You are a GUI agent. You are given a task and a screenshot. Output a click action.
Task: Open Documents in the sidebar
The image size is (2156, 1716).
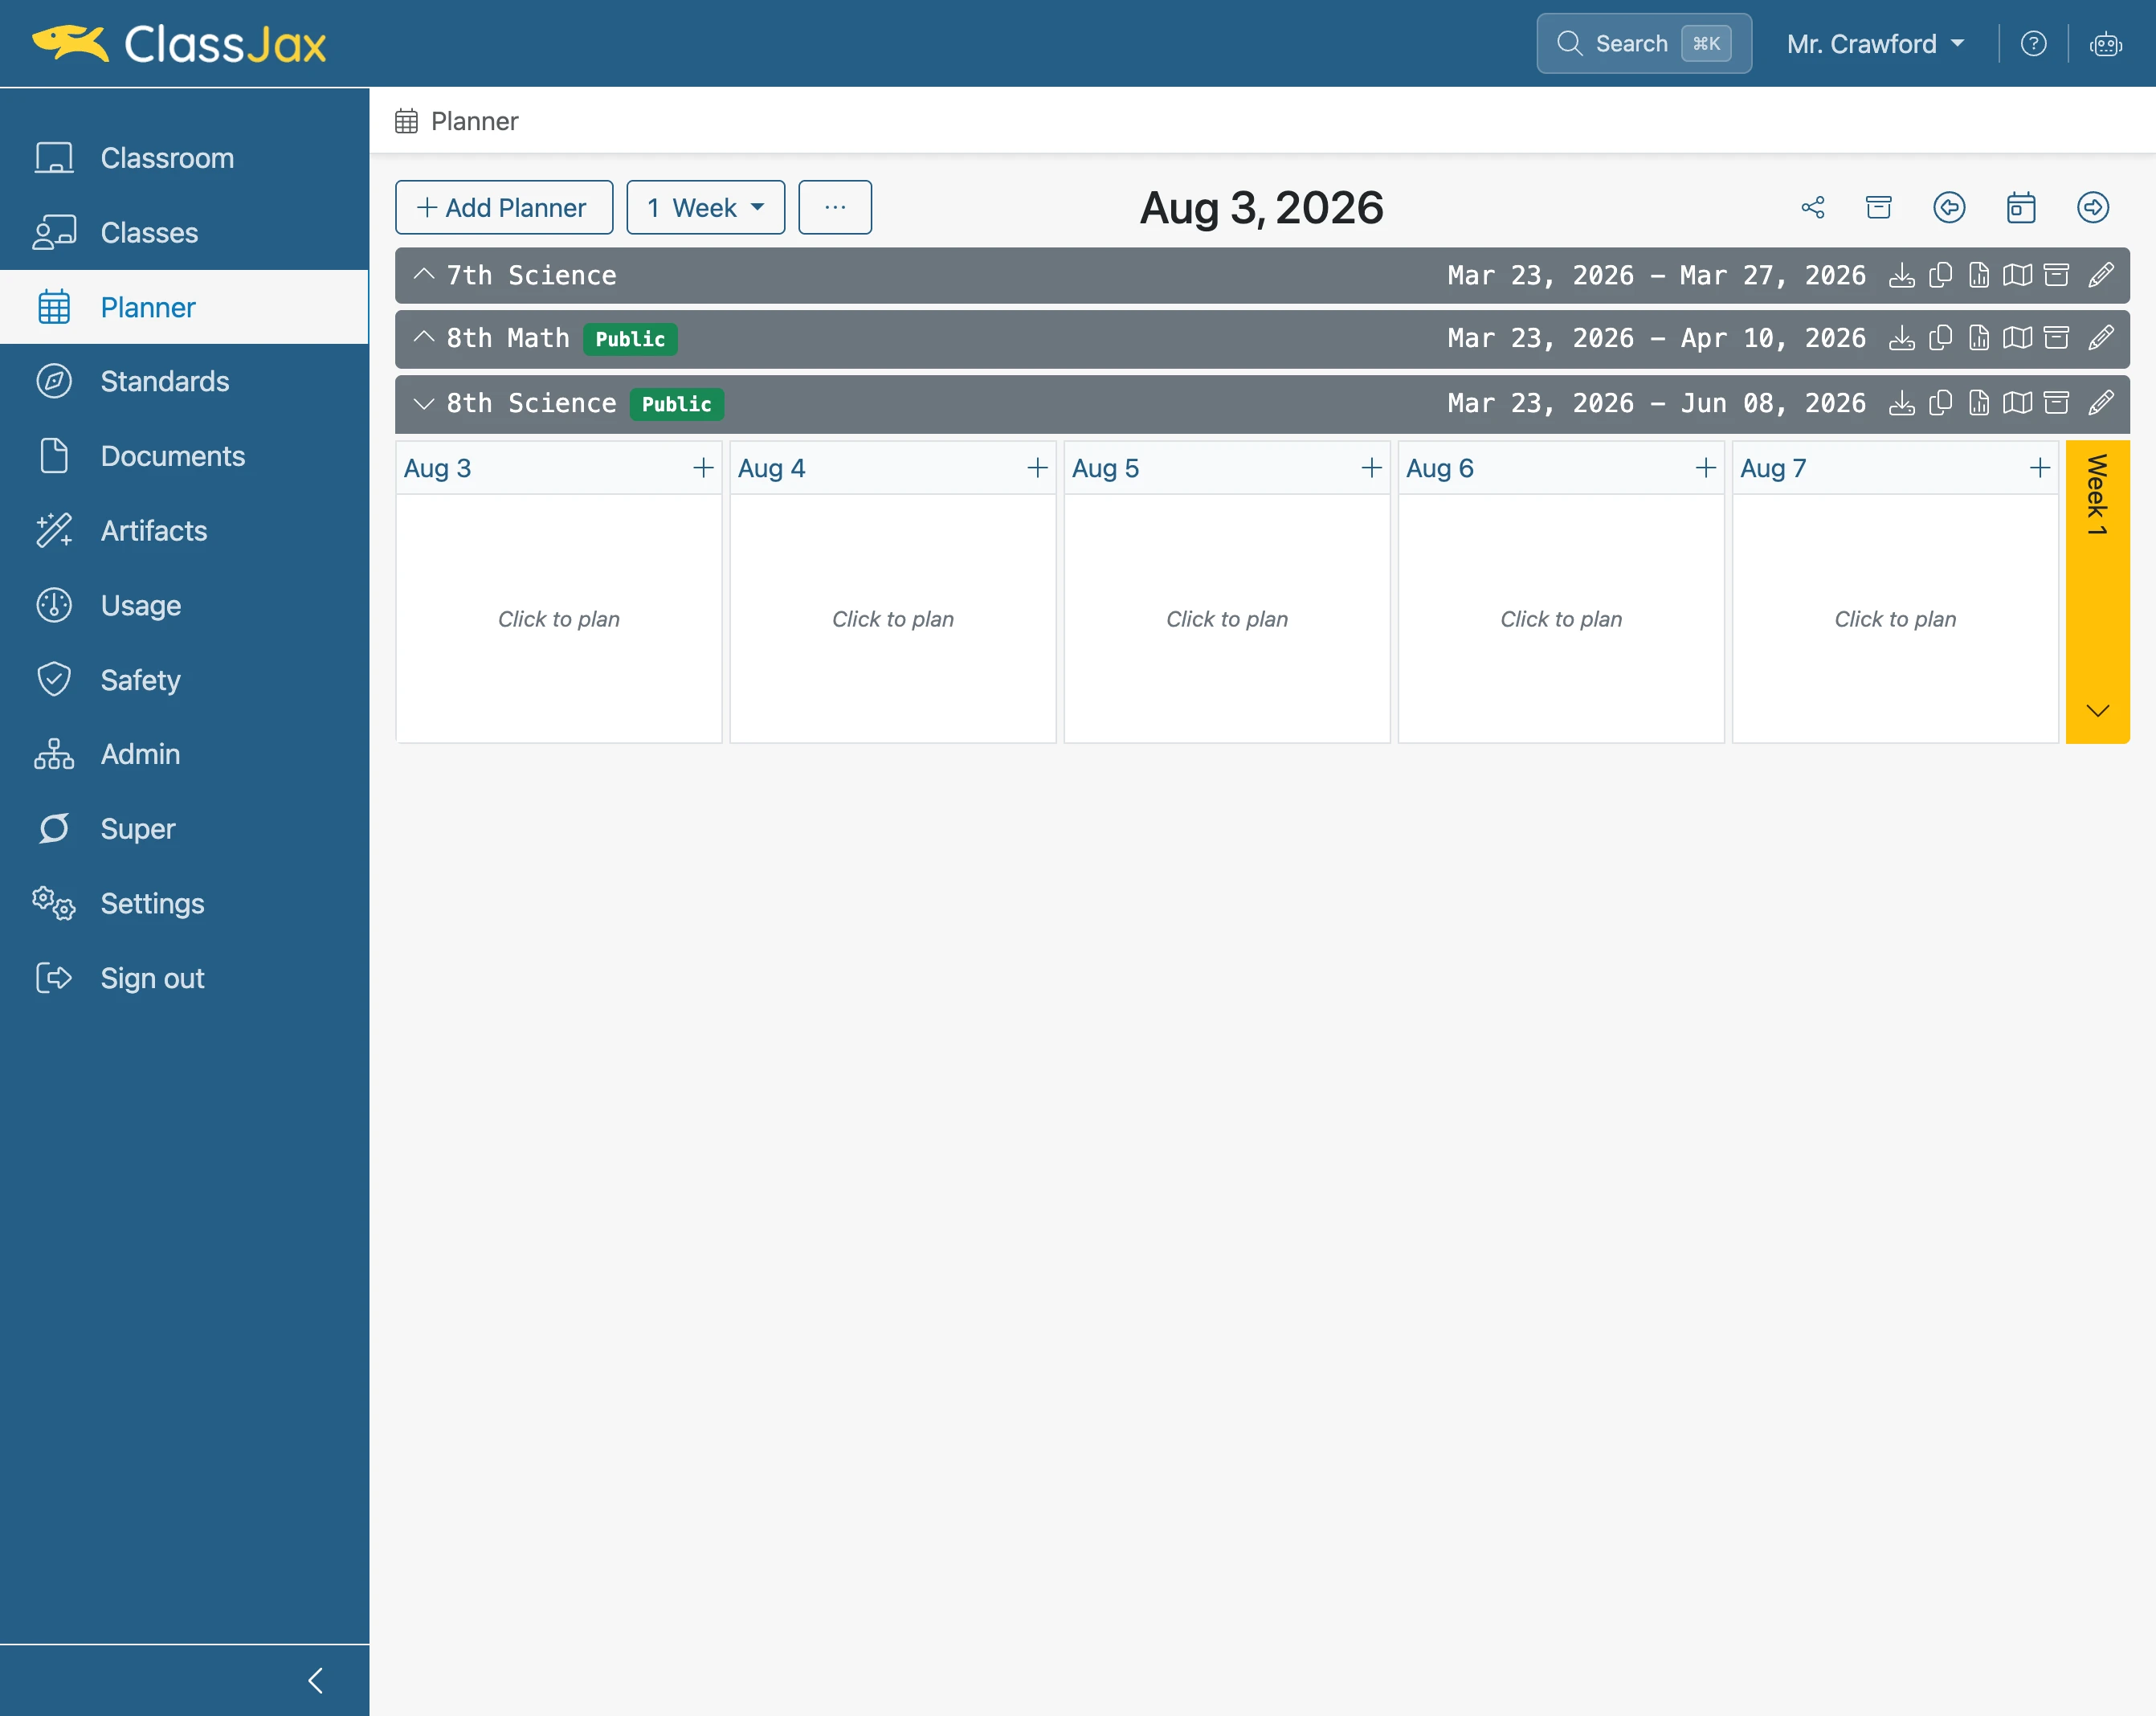click(185, 456)
